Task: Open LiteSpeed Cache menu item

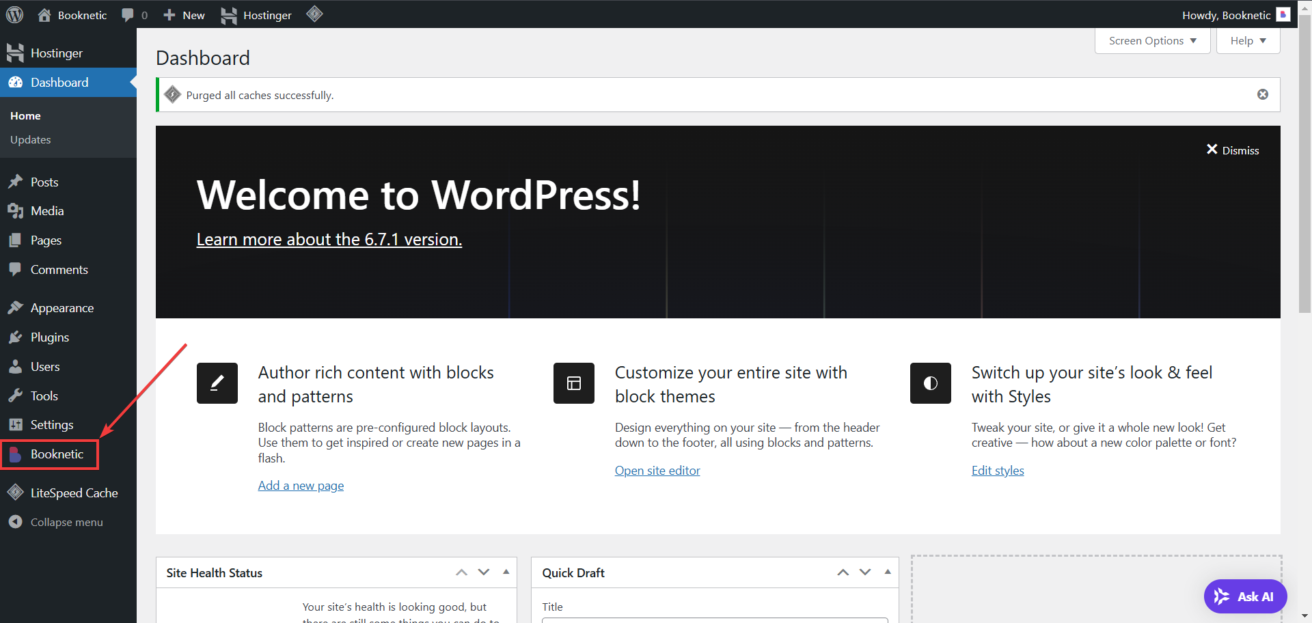Action: 68,493
